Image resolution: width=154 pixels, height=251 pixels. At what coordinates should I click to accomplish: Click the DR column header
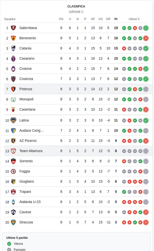[x=108, y=19]
